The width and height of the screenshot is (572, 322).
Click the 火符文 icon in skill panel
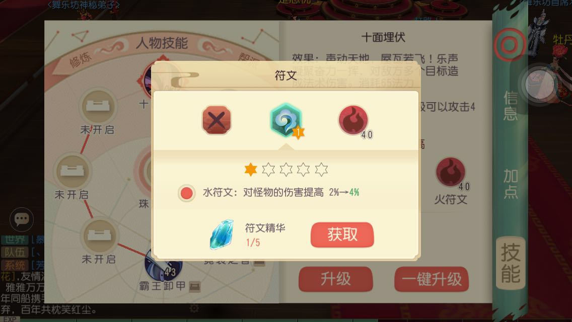(451, 172)
